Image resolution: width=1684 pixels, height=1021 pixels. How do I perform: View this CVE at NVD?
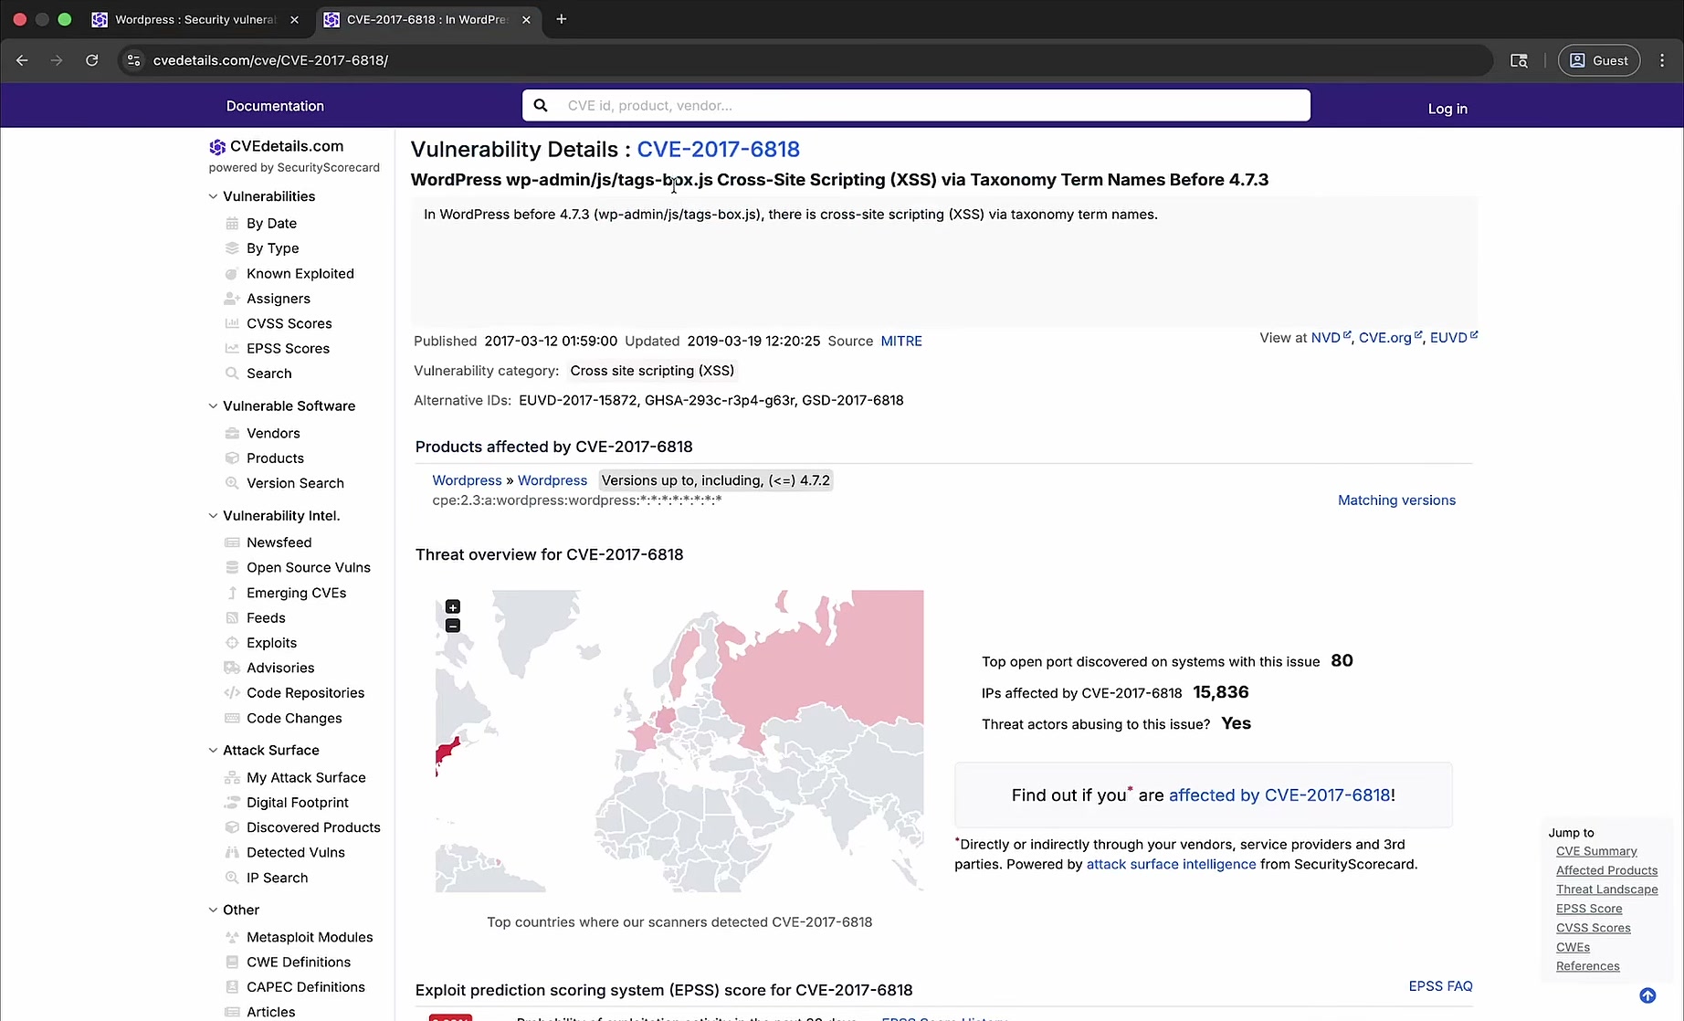tap(1331, 338)
